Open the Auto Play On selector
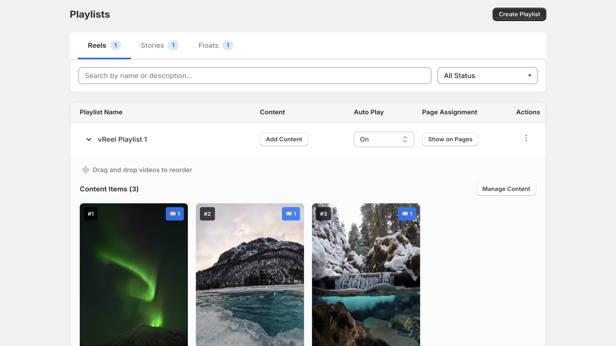616x346 pixels. point(383,139)
